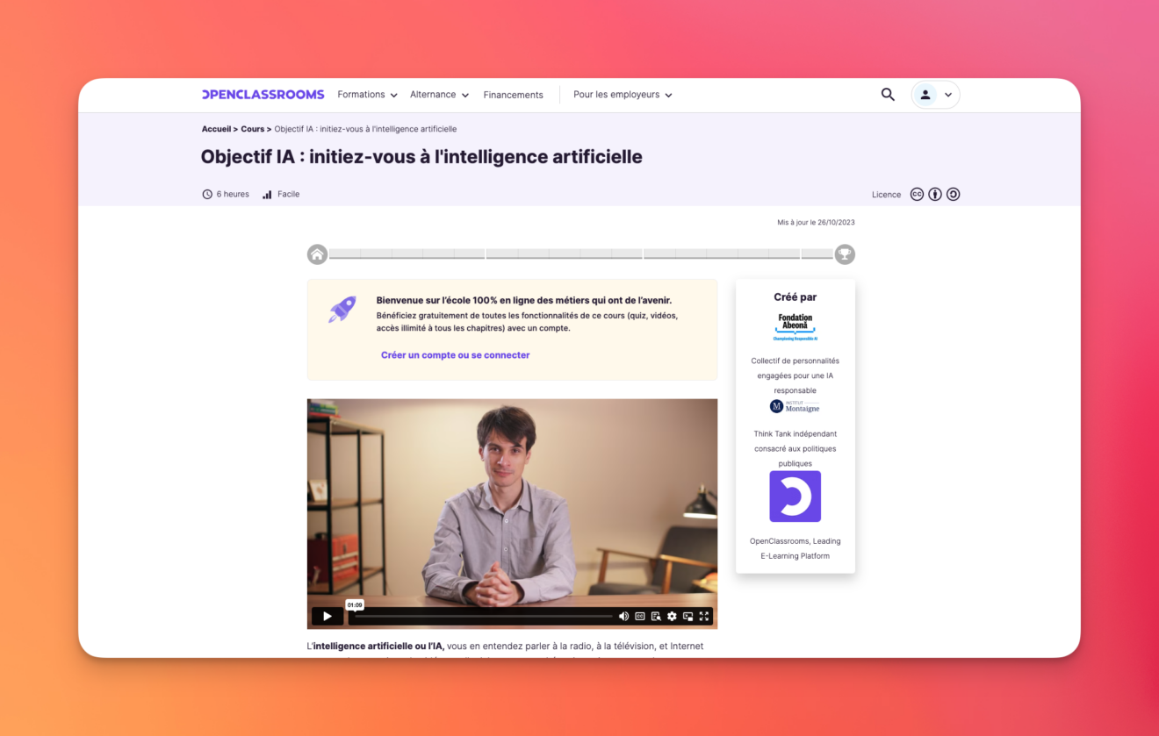Screen dimensions: 1159x736
Task: Click the '6 heures' duration text
Action: pyautogui.click(x=233, y=194)
